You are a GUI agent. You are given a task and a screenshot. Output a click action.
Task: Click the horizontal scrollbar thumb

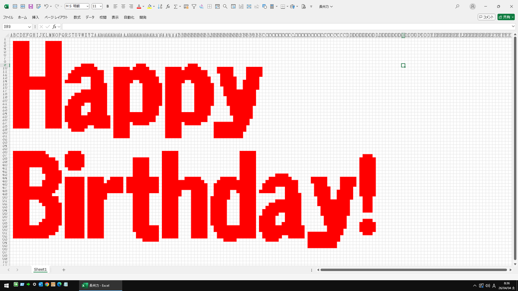click(x=414, y=270)
